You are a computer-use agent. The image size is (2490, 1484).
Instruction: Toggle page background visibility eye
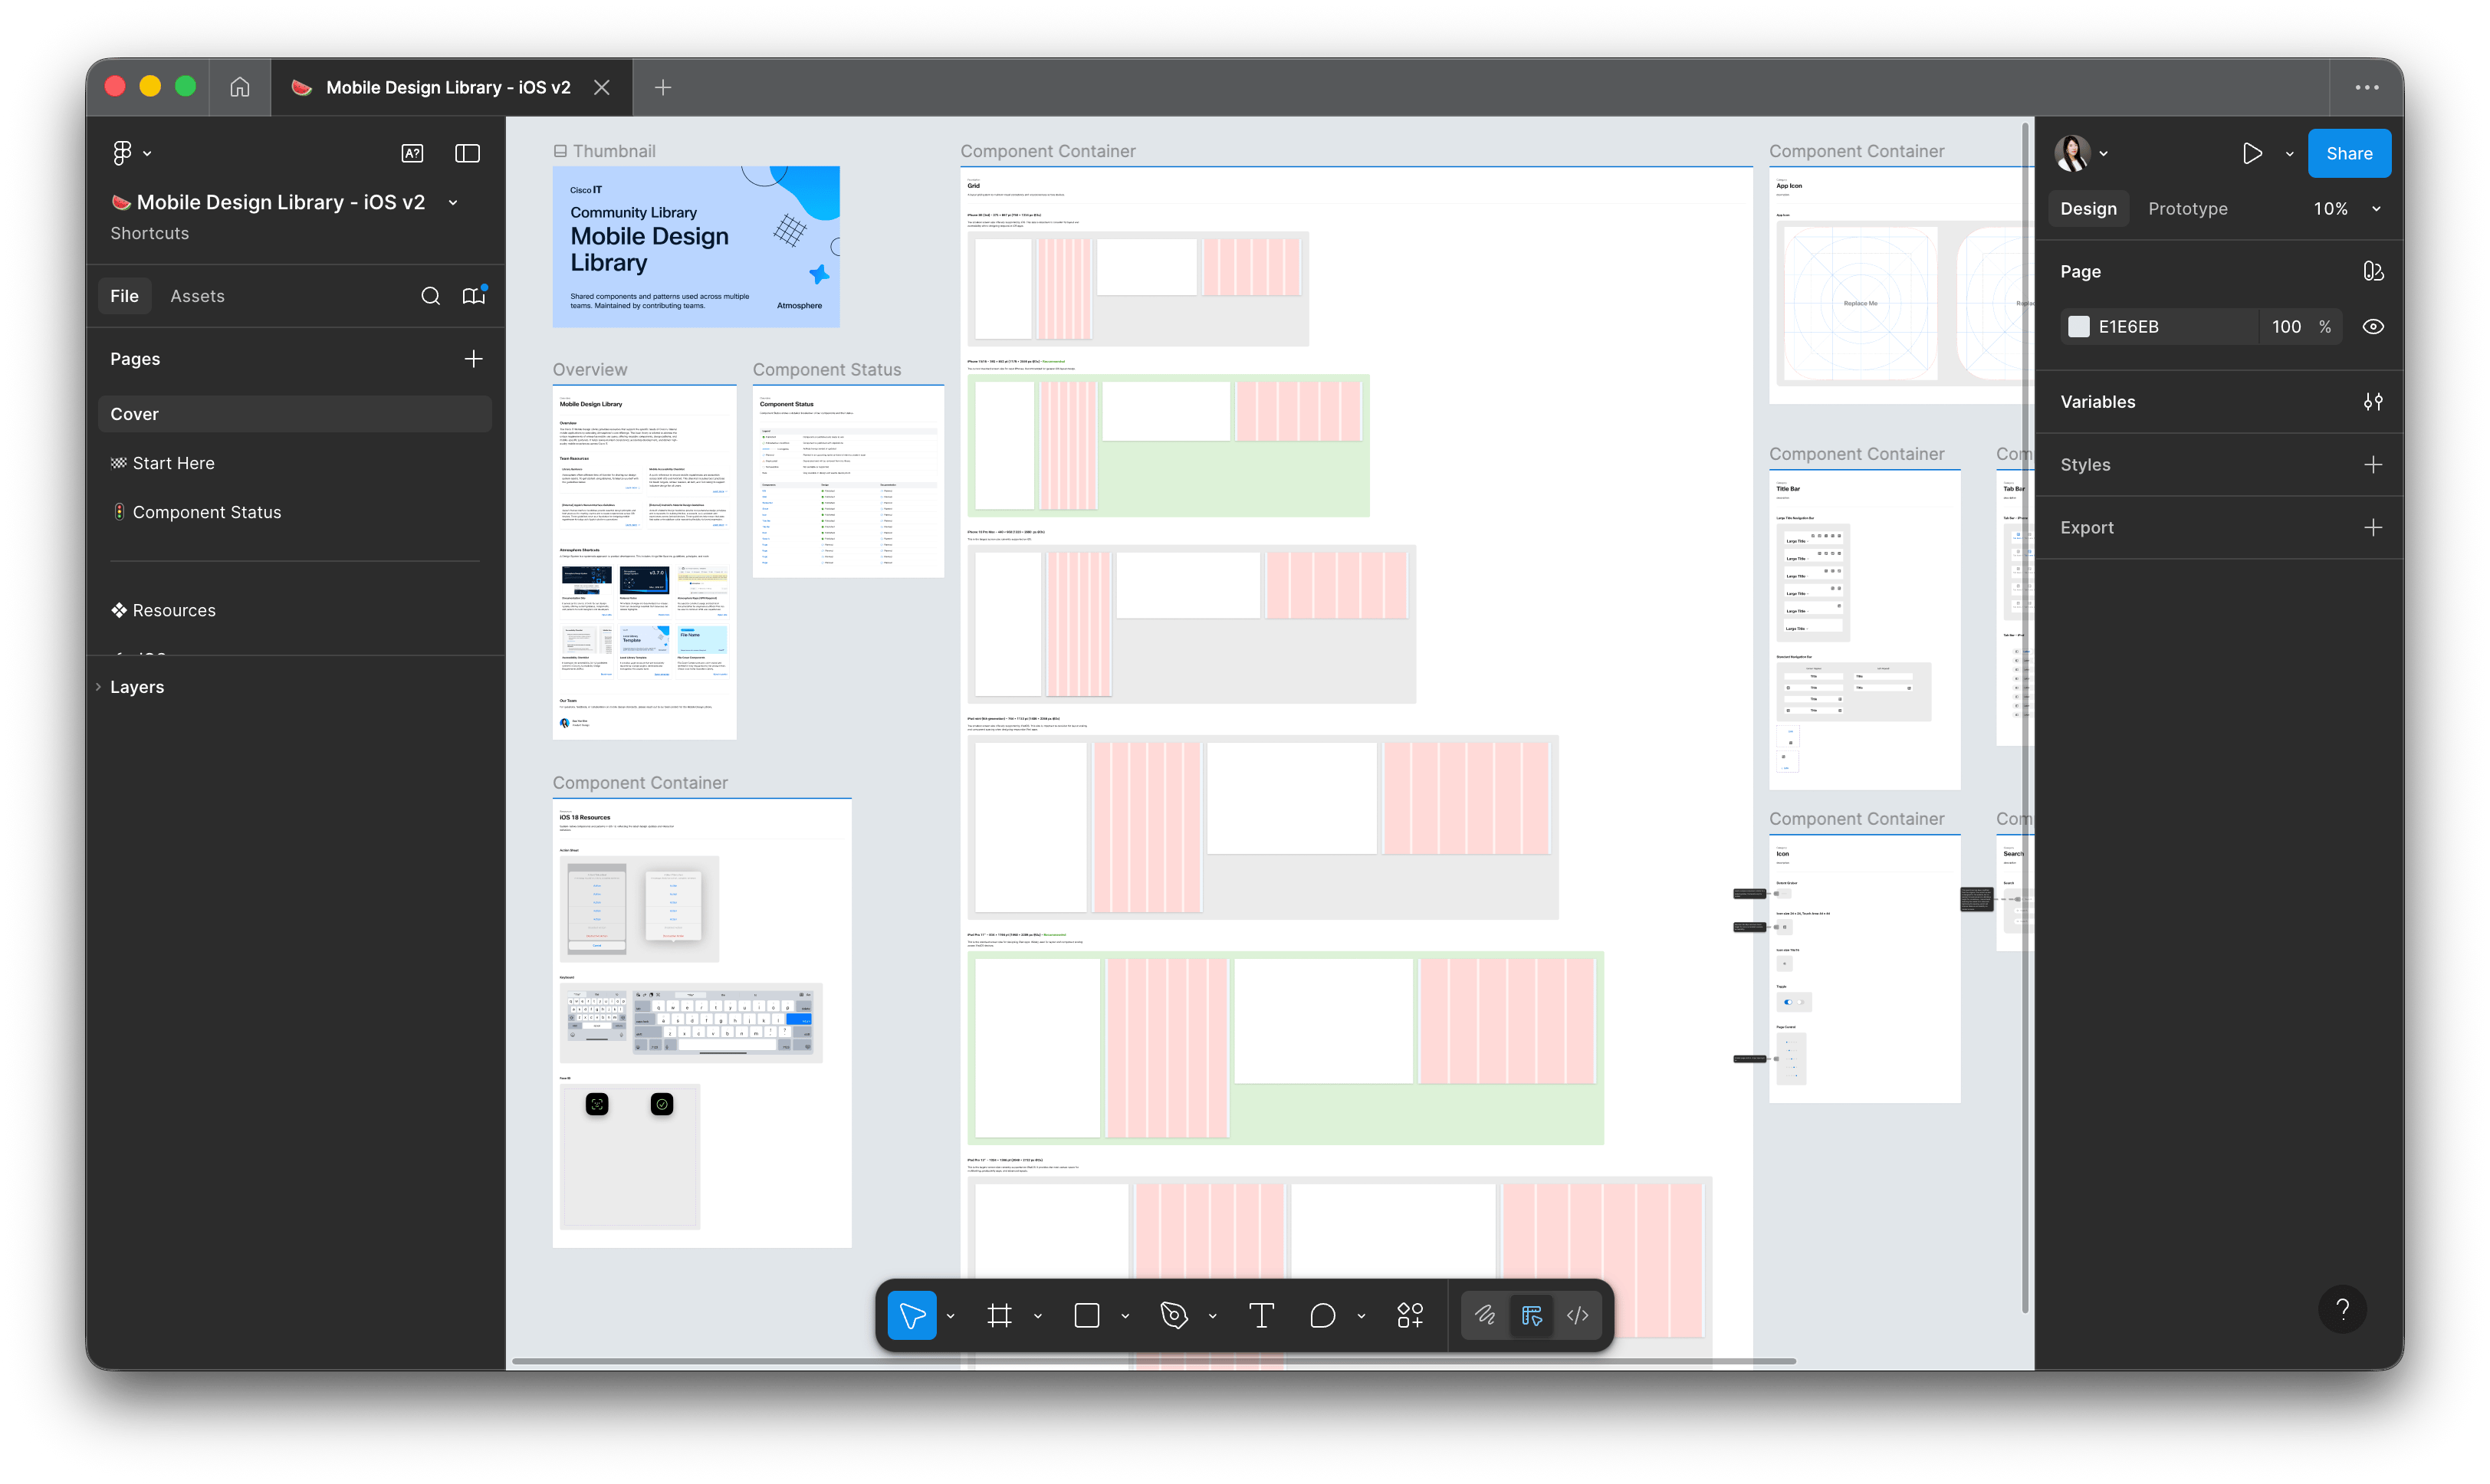(2372, 327)
